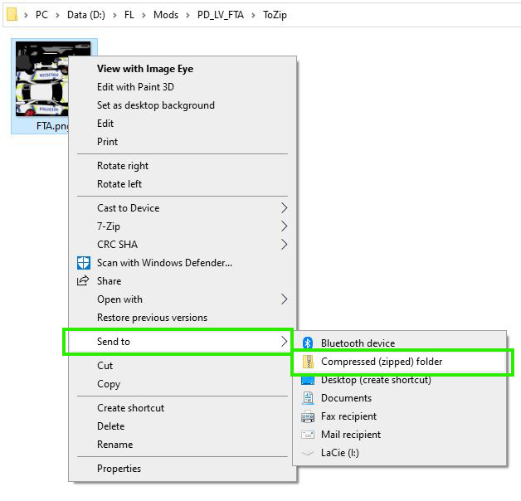Viewport: 521px width, 501px height.
Task: Open breadcrumb chevron after Mods
Action: 187,15
